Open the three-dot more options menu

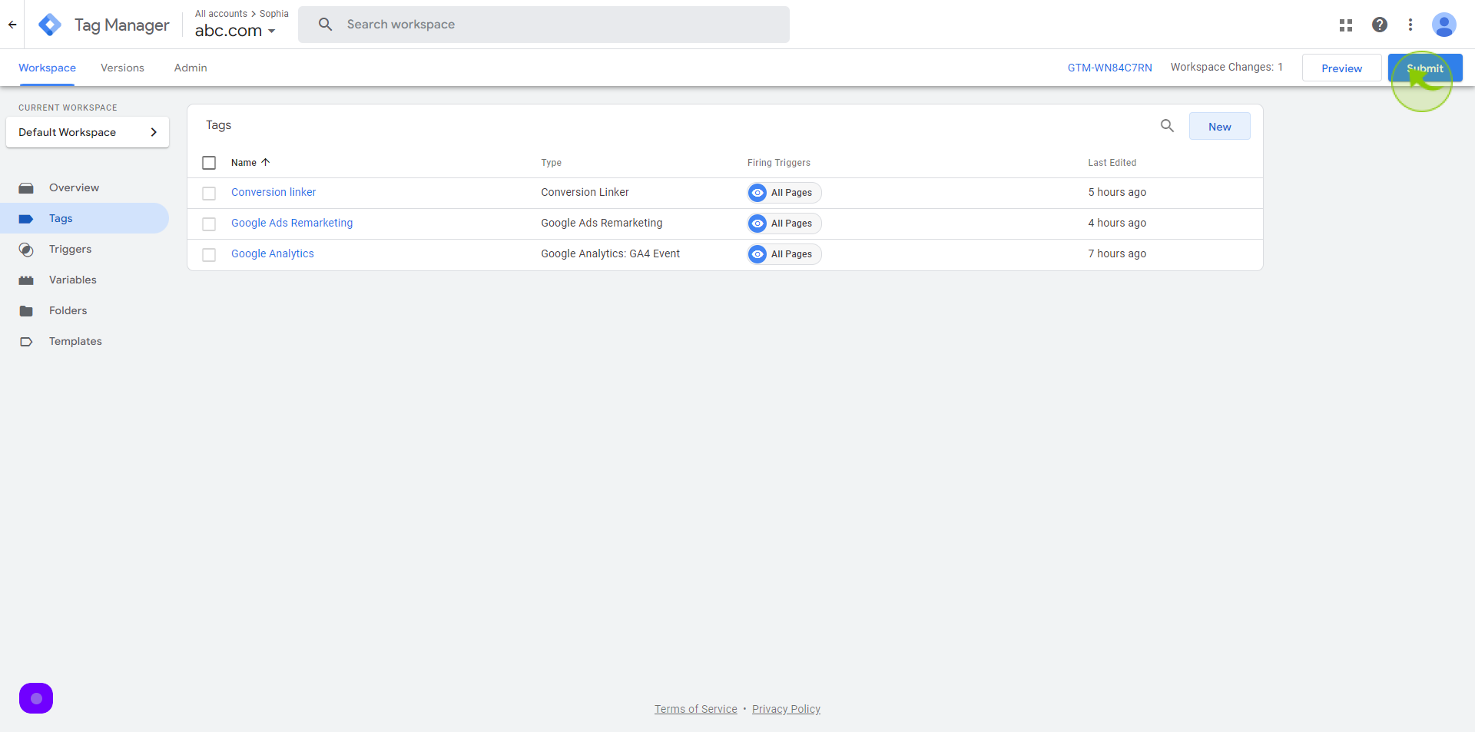click(x=1410, y=25)
